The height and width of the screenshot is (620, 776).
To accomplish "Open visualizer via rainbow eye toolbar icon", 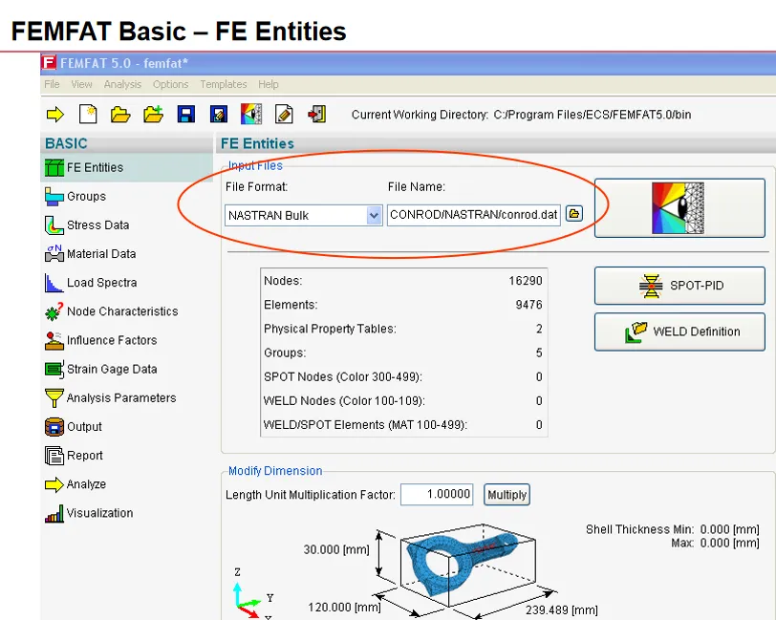I will tap(251, 115).
